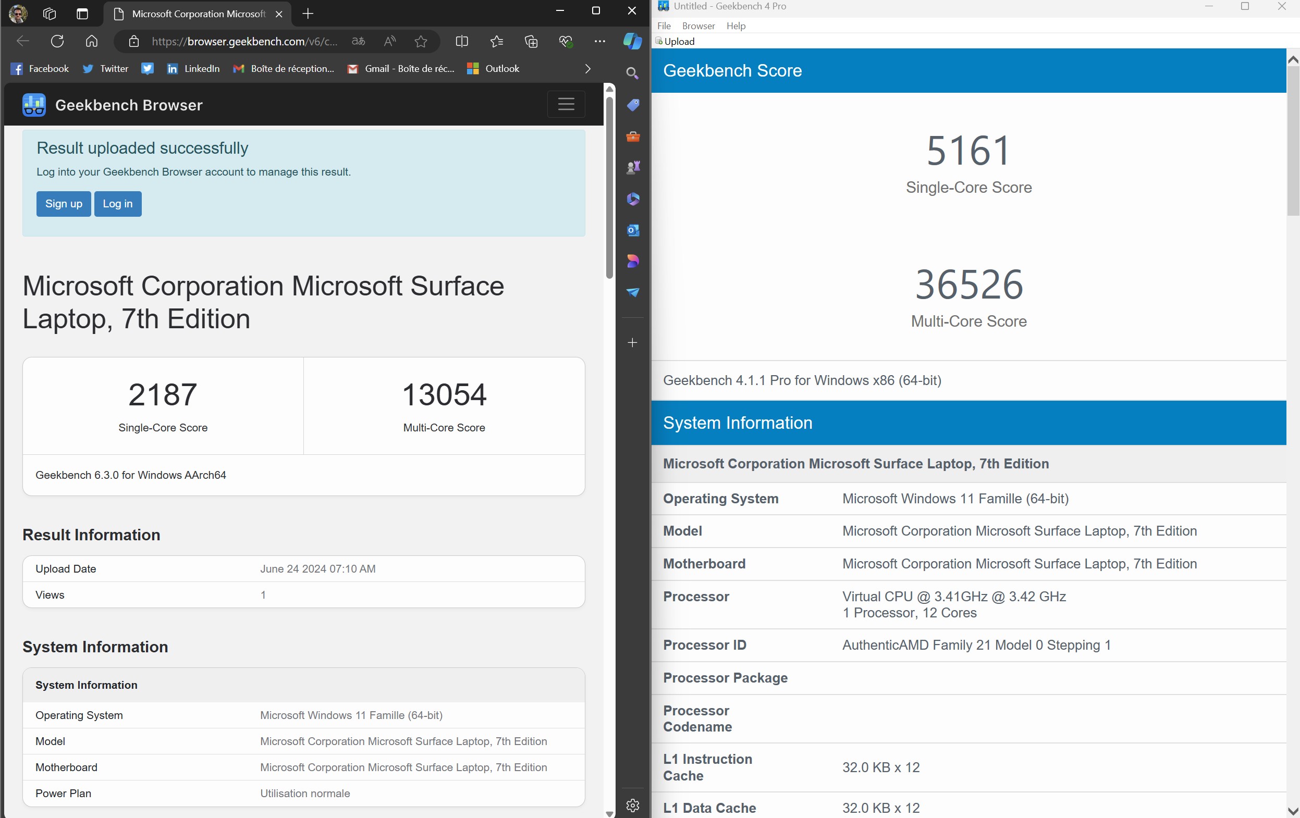Open Help menu in Geekbench 4 Pro
Viewport: 1300px width, 818px height.
click(x=736, y=26)
